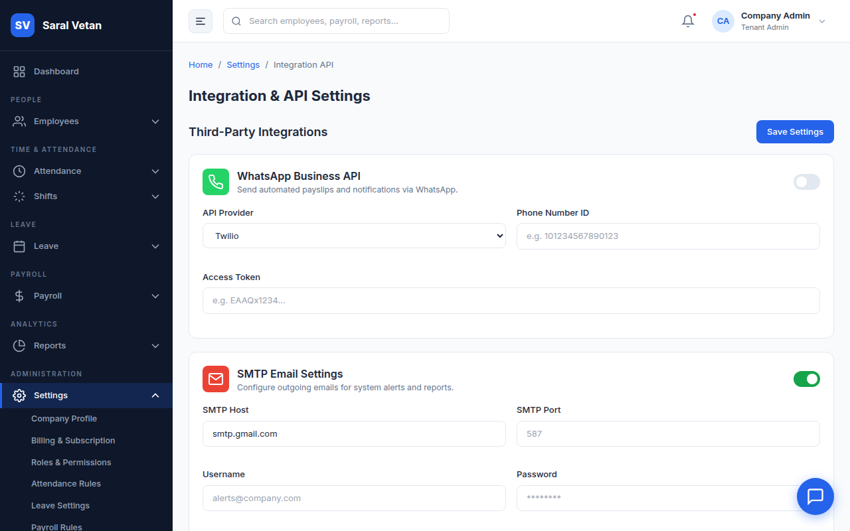Open the API Provider Twilio dropdown
The height and width of the screenshot is (531, 850).
(354, 236)
